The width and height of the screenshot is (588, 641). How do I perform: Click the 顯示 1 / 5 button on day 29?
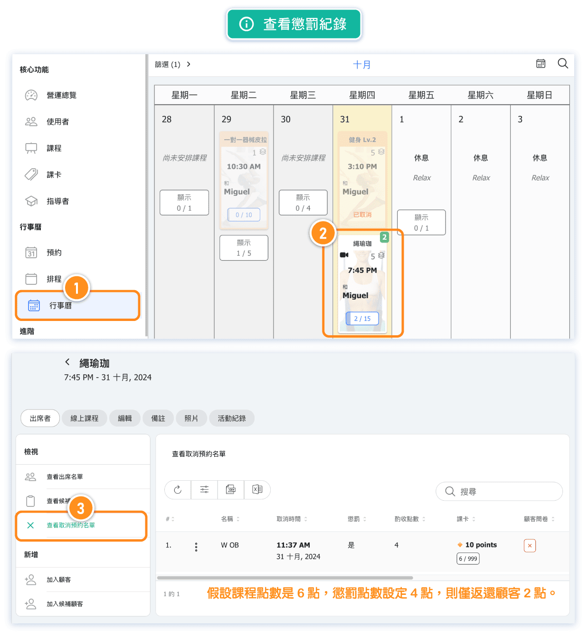(244, 248)
